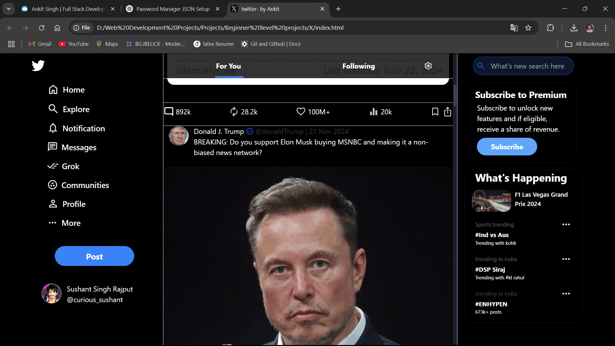Click the retweet icon with 28.2k
615x346 pixels.
click(234, 111)
